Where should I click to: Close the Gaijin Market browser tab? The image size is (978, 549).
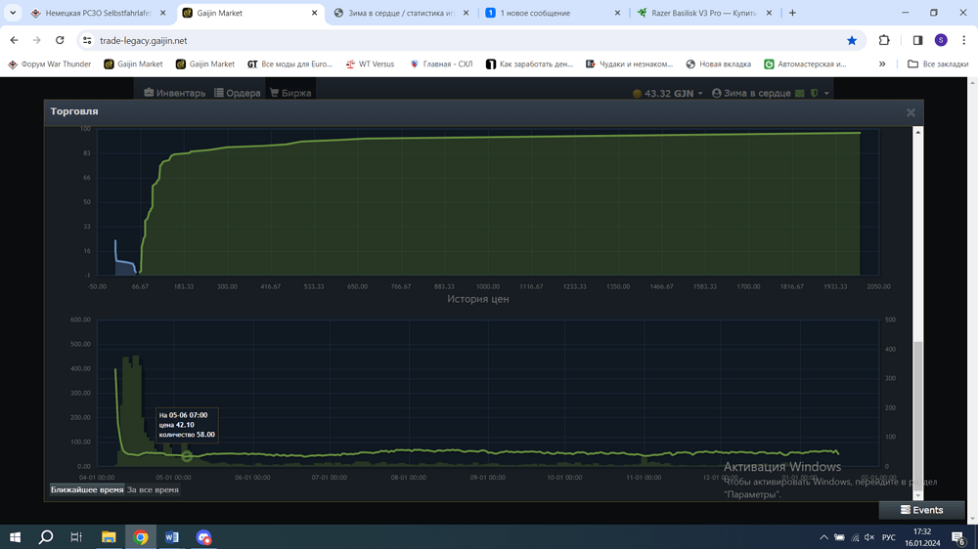pyautogui.click(x=314, y=13)
